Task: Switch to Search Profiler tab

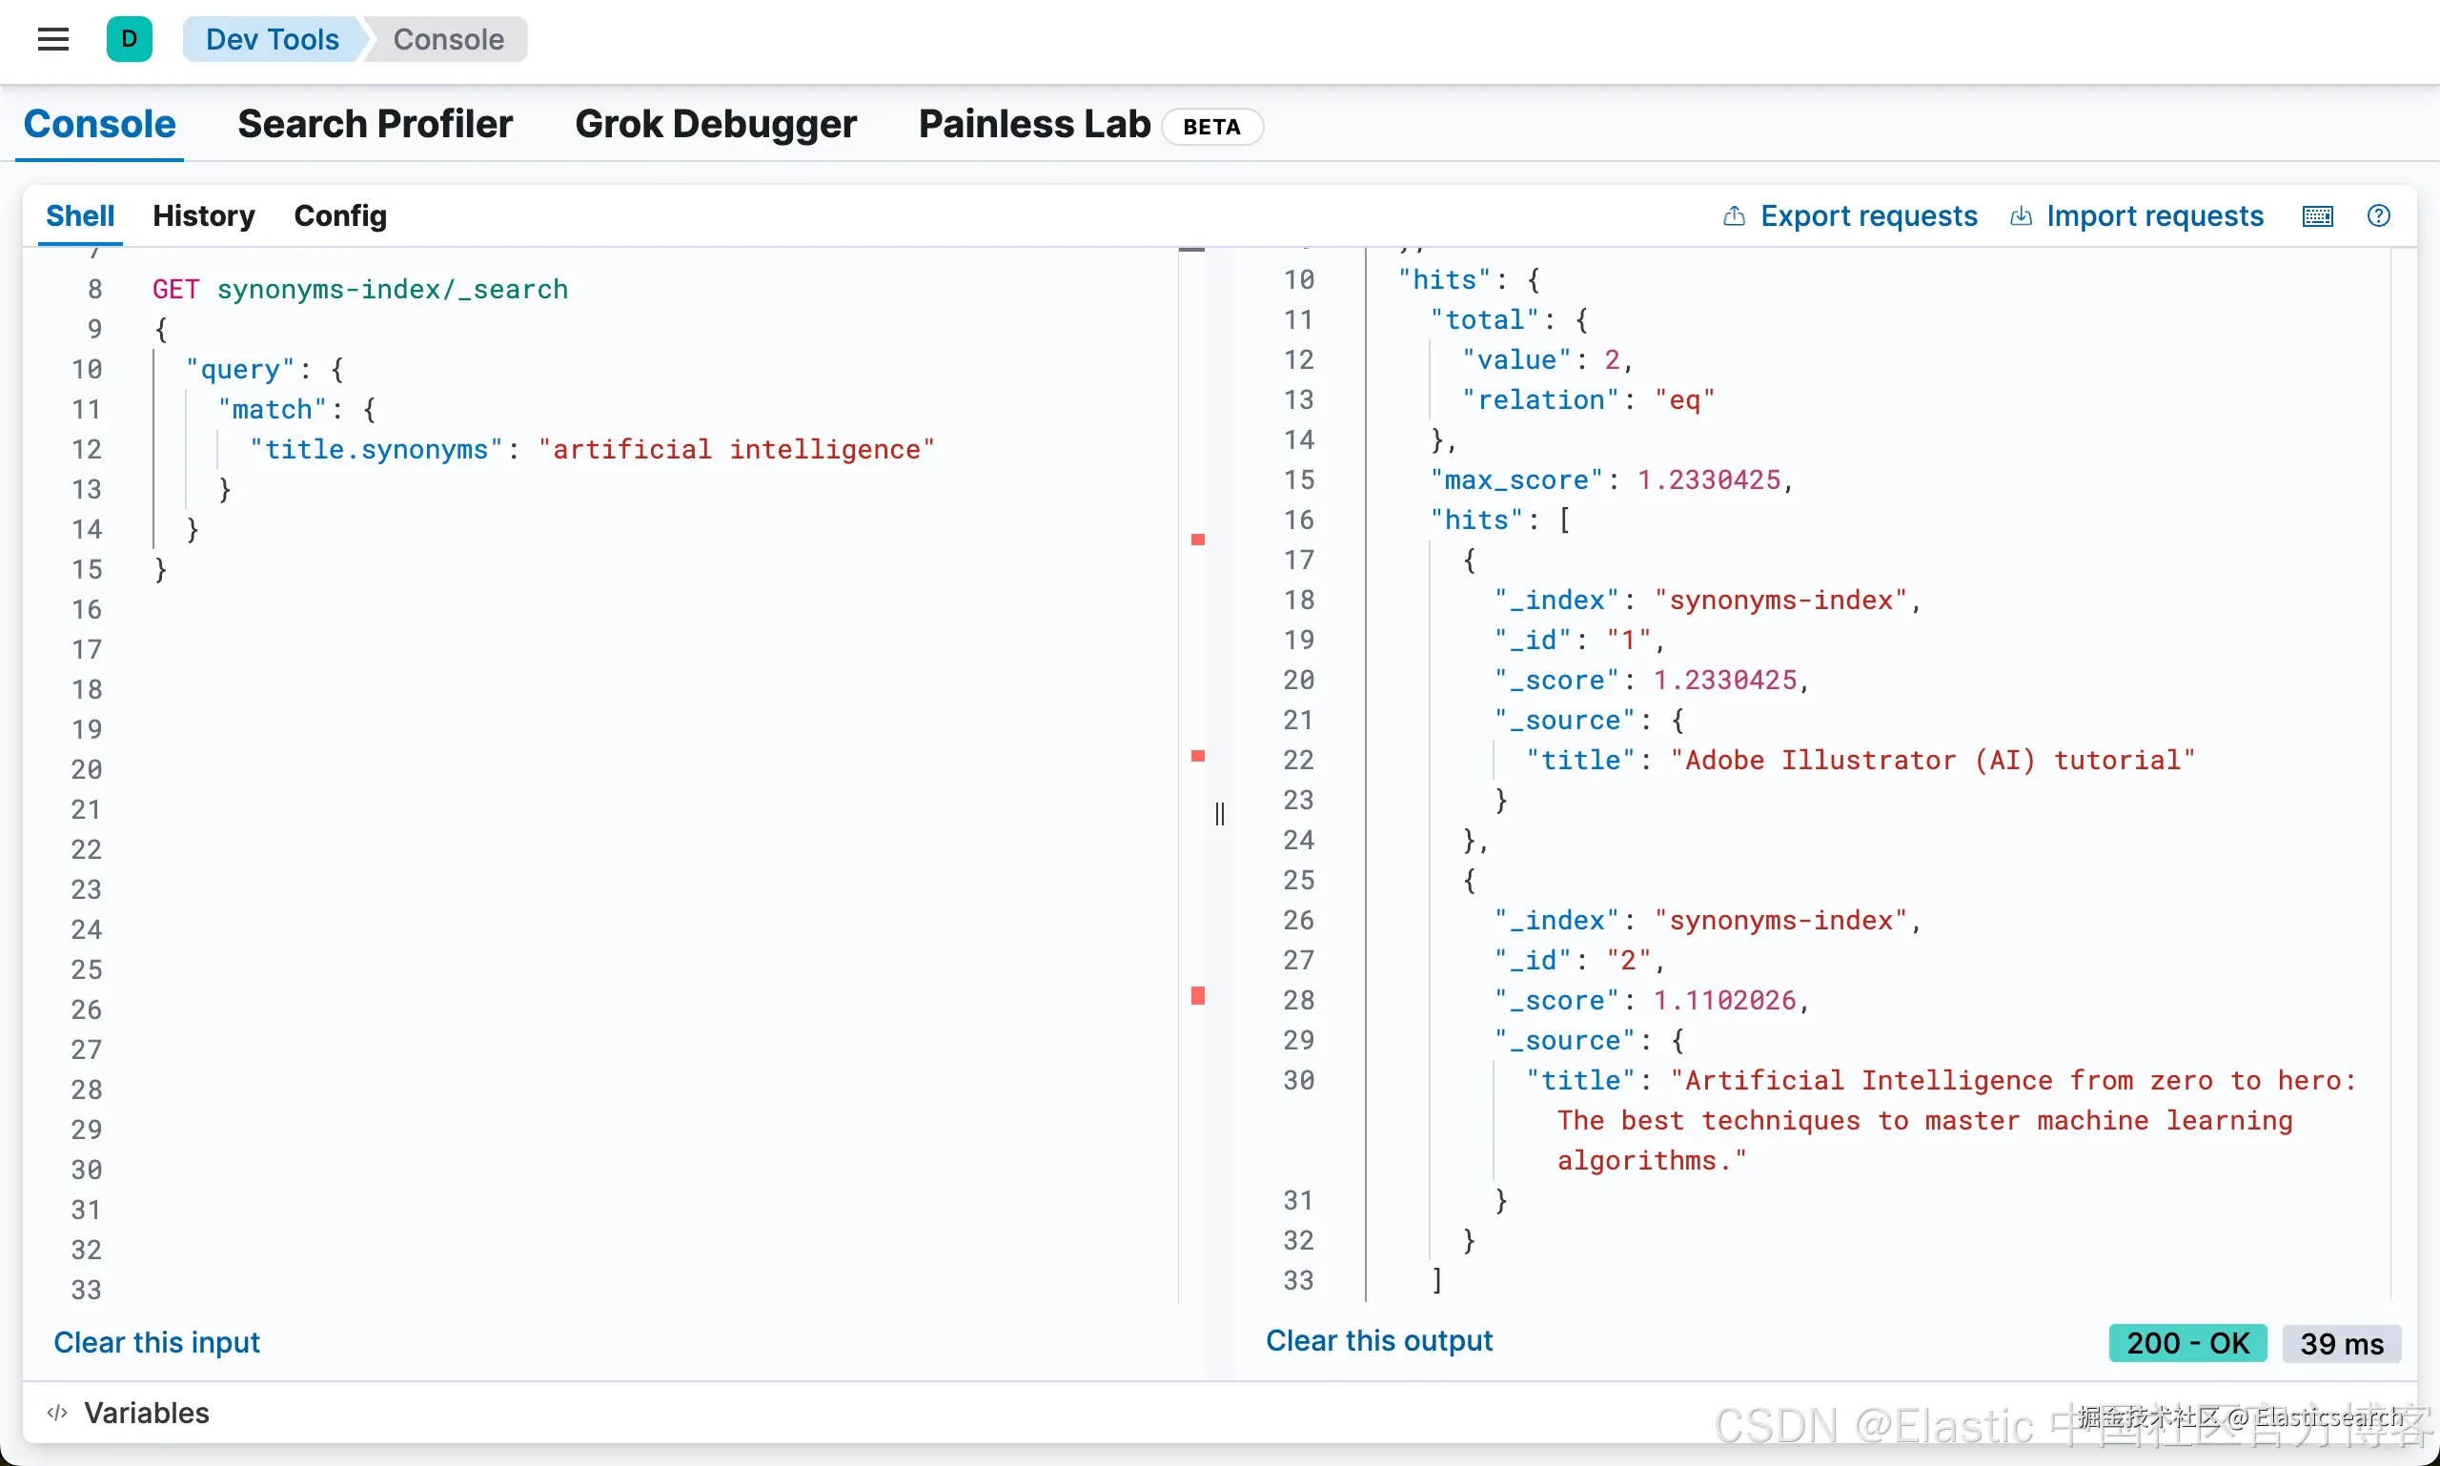Action: 375,125
